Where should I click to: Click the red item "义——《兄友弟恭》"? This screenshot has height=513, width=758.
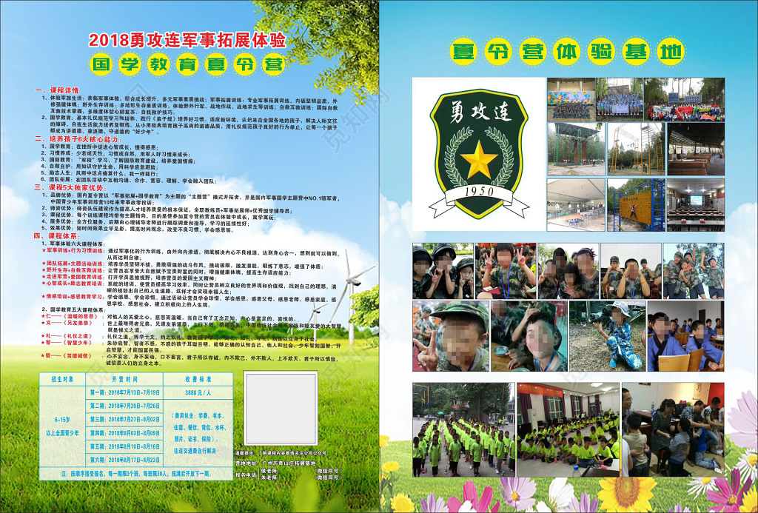[67, 323]
